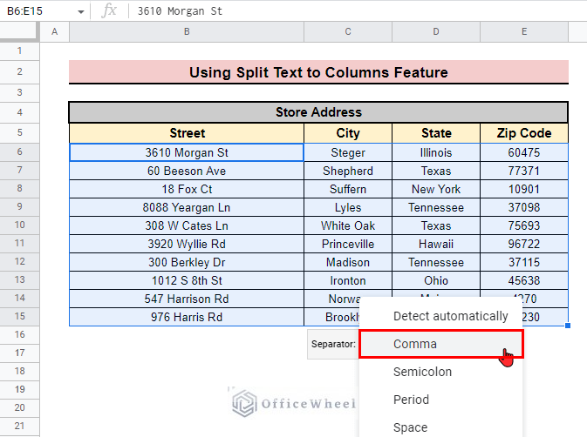
Task: Select the Texas cell in row 7
Action: click(436, 171)
